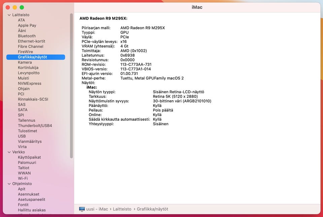This screenshot has height=217, width=323.
Task: Click the sidebar vertical scrollbar
Action: (x=71, y=86)
